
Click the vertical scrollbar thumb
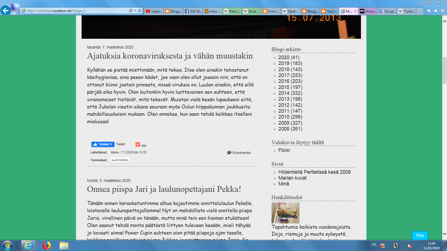[x=444, y=70]
